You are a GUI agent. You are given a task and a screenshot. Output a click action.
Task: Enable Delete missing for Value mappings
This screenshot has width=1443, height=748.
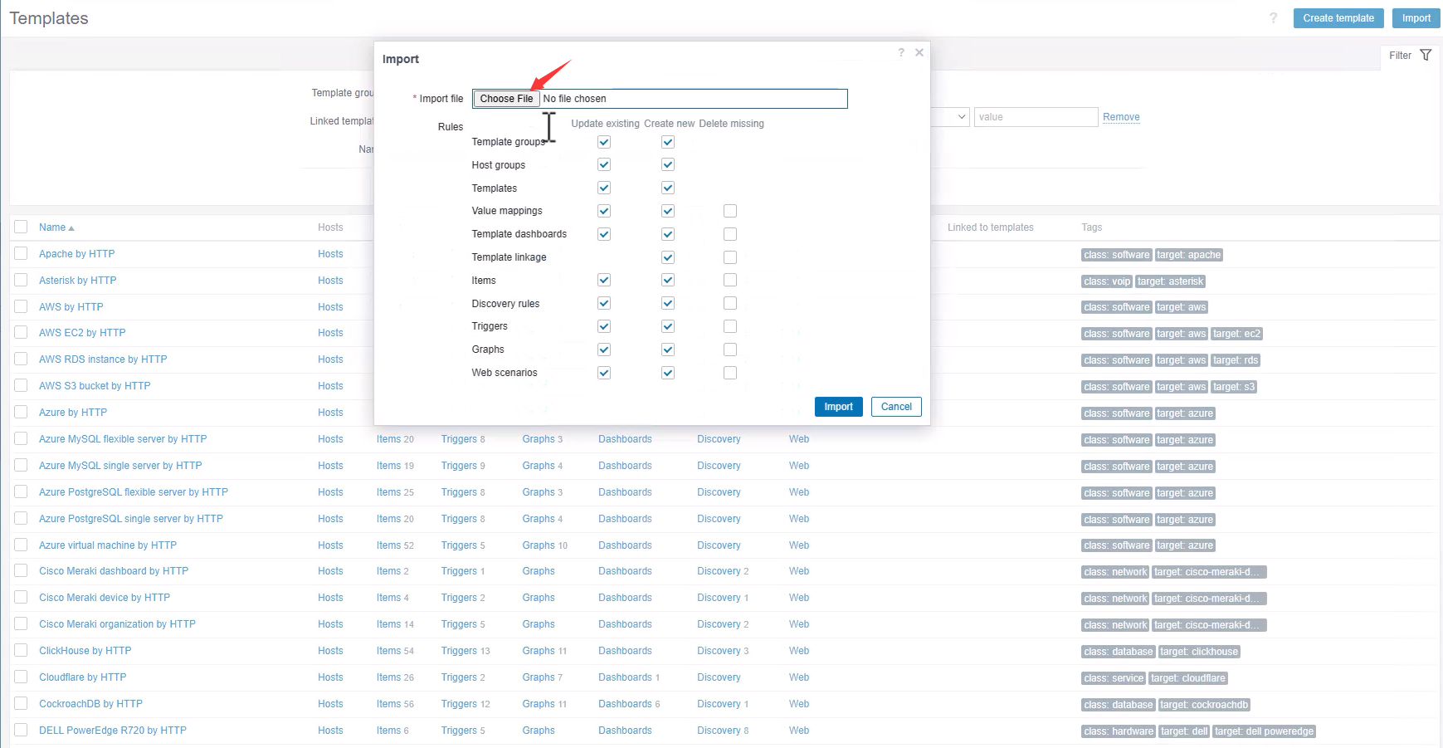[730, 211]
